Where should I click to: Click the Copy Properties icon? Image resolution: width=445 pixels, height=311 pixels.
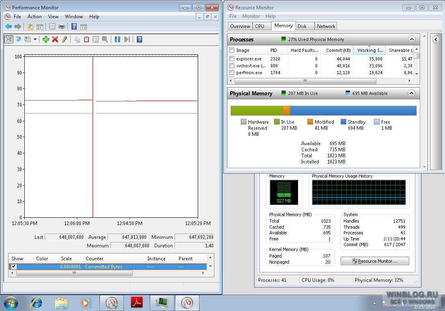(x=77, y=39)
